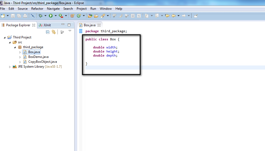Click the Run Last Tool icon
Screen dimensions: 265x151
(61, 16)
